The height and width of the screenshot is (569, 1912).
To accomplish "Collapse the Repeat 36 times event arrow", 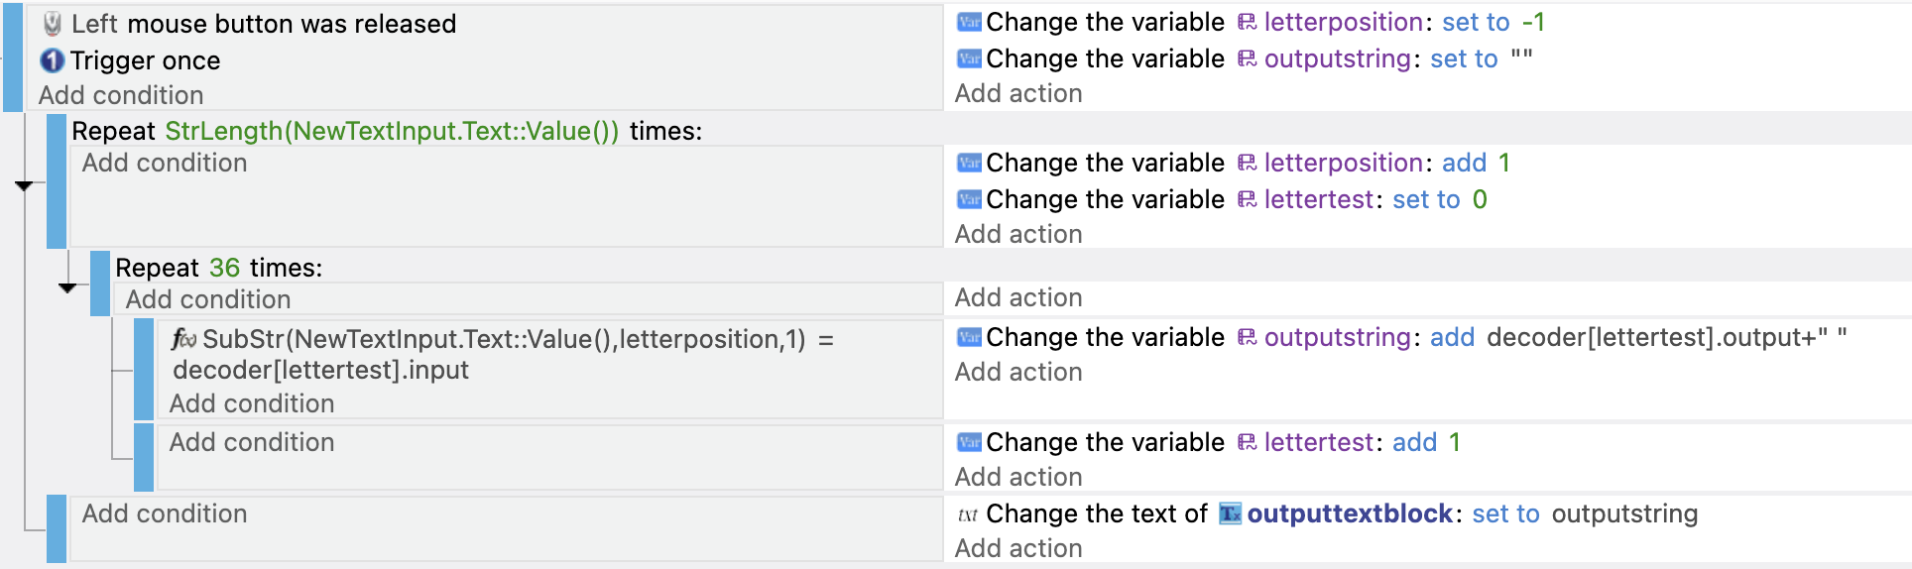I will (67, 287).
